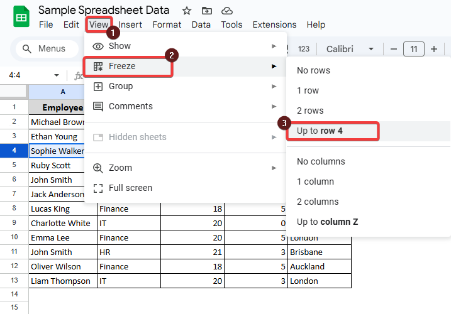
Task: Open the Extensions menu
Action: click(274, 24)
